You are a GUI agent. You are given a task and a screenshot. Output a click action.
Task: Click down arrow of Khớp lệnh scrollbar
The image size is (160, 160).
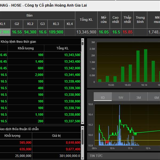point(83,123)
